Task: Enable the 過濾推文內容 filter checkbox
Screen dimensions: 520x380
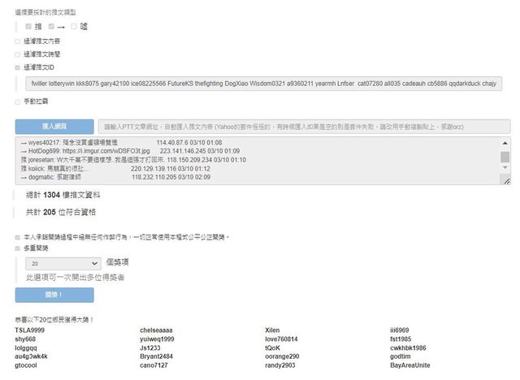Action: [18, 41]
